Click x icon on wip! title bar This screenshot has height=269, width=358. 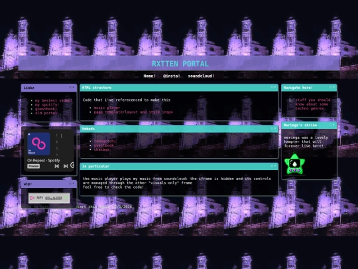74,183
